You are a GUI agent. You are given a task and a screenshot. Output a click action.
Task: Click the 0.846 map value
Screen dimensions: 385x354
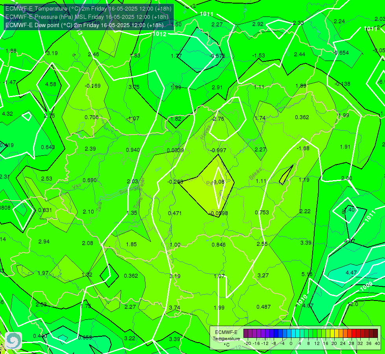219,245
